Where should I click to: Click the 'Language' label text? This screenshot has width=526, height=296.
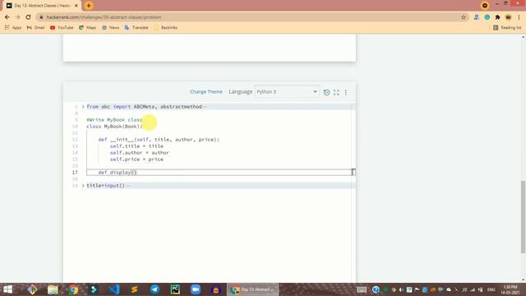pos(241,91)
